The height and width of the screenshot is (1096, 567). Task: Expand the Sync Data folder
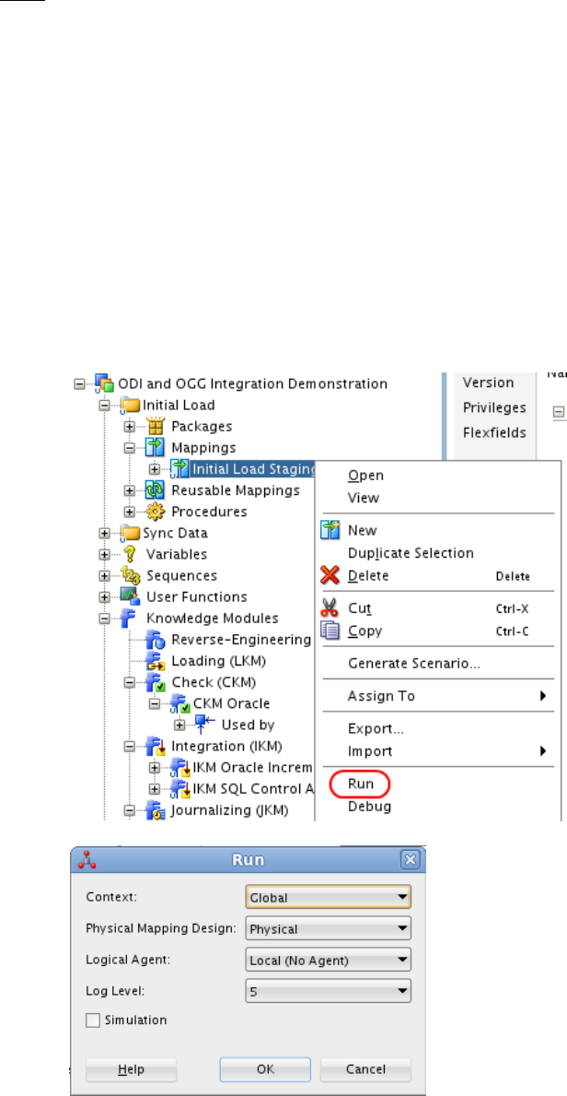[105, 534]
